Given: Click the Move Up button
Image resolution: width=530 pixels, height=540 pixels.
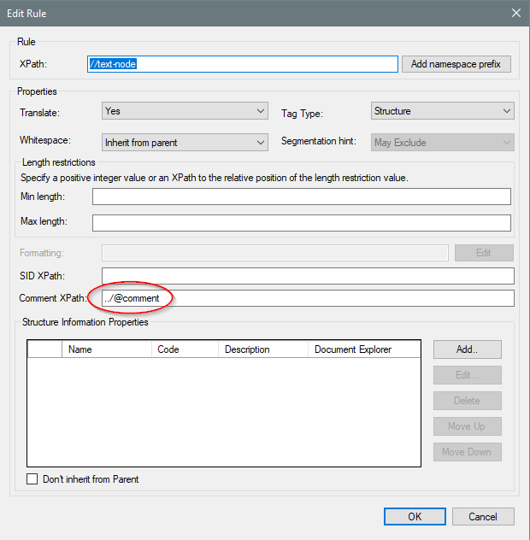Looking at the screenshot, I should [x=468, y=426].
